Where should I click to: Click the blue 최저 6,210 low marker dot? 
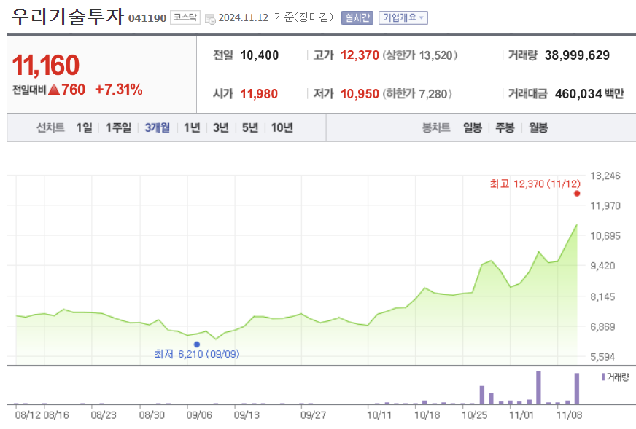tap(197, 345)
